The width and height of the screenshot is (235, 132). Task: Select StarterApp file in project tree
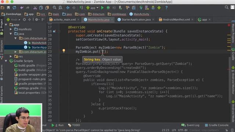point(35,47)
